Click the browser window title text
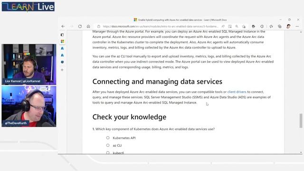Screen dimensions: 304x171 click(x=182, y=20)
